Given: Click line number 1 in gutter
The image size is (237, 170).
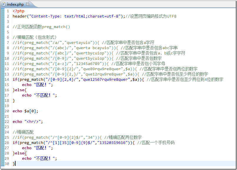Looking at the screenshot, I should click(8, 11).
